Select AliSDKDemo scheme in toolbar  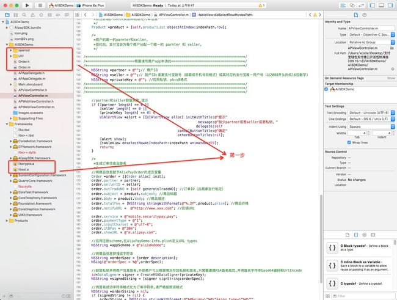point(61,5)
